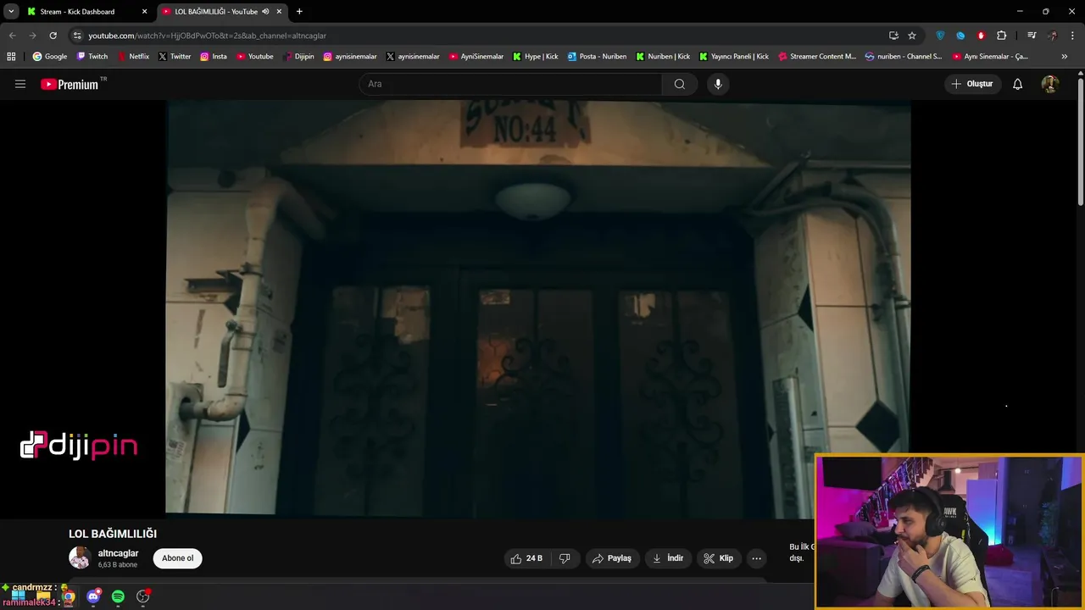The image size is (1085, 610).
Task: Click the blue shield extension icon
Action: (940, 36)
